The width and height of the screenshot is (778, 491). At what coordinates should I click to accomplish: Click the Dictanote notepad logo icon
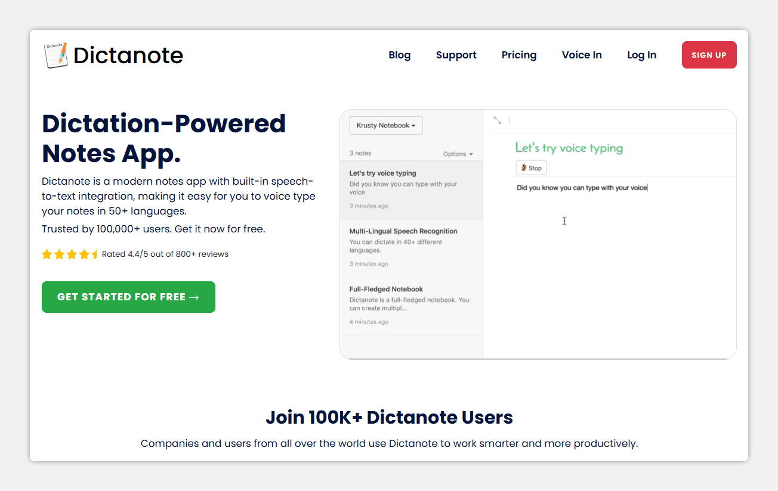[x=55, y=55]
